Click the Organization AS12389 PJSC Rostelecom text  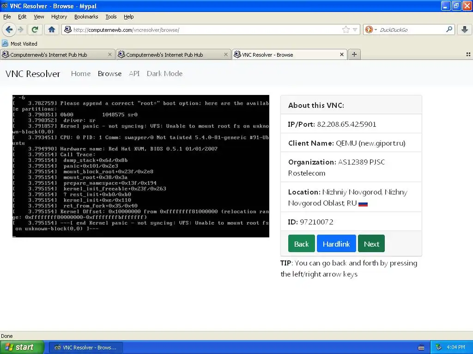[x=336, y=167]
